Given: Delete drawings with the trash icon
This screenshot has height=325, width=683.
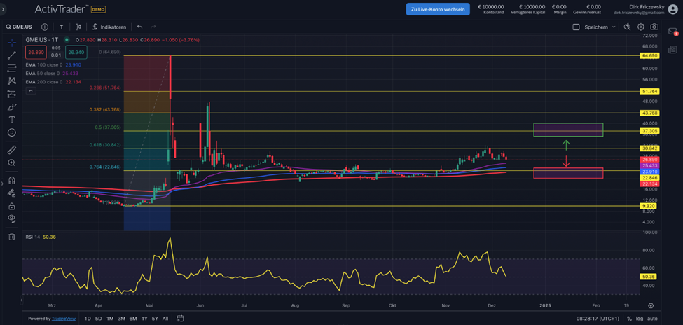Looking at the screenshot, I should [12, 236].
